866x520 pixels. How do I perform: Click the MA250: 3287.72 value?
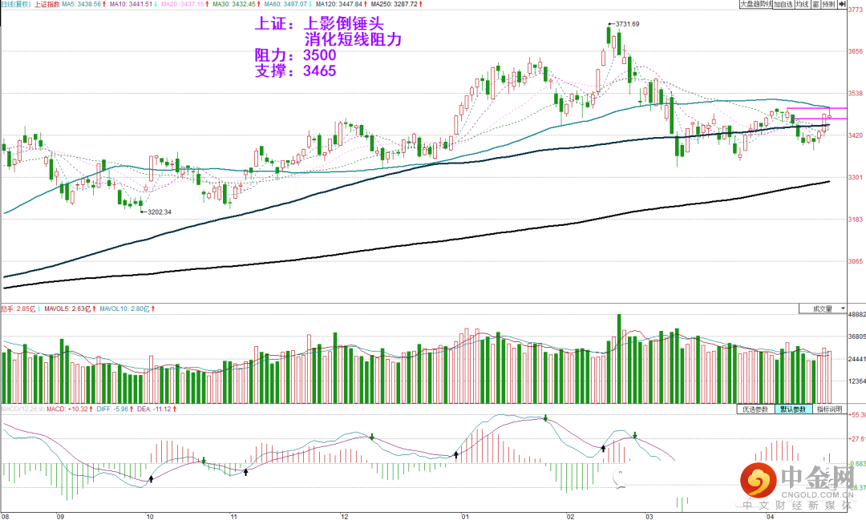click(x=395, y=4)
